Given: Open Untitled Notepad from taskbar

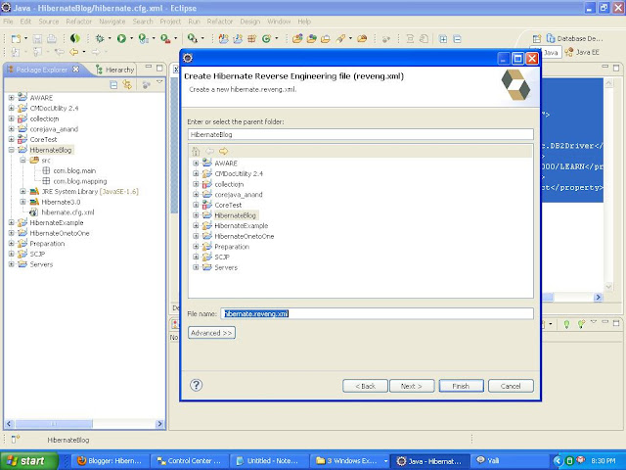Looking at the screenshot, I should click(268, 461).
